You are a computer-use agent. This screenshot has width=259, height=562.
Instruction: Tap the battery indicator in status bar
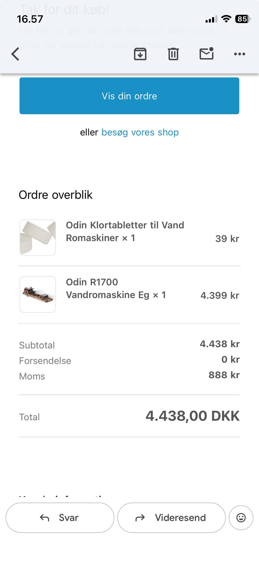pos(243,19)
